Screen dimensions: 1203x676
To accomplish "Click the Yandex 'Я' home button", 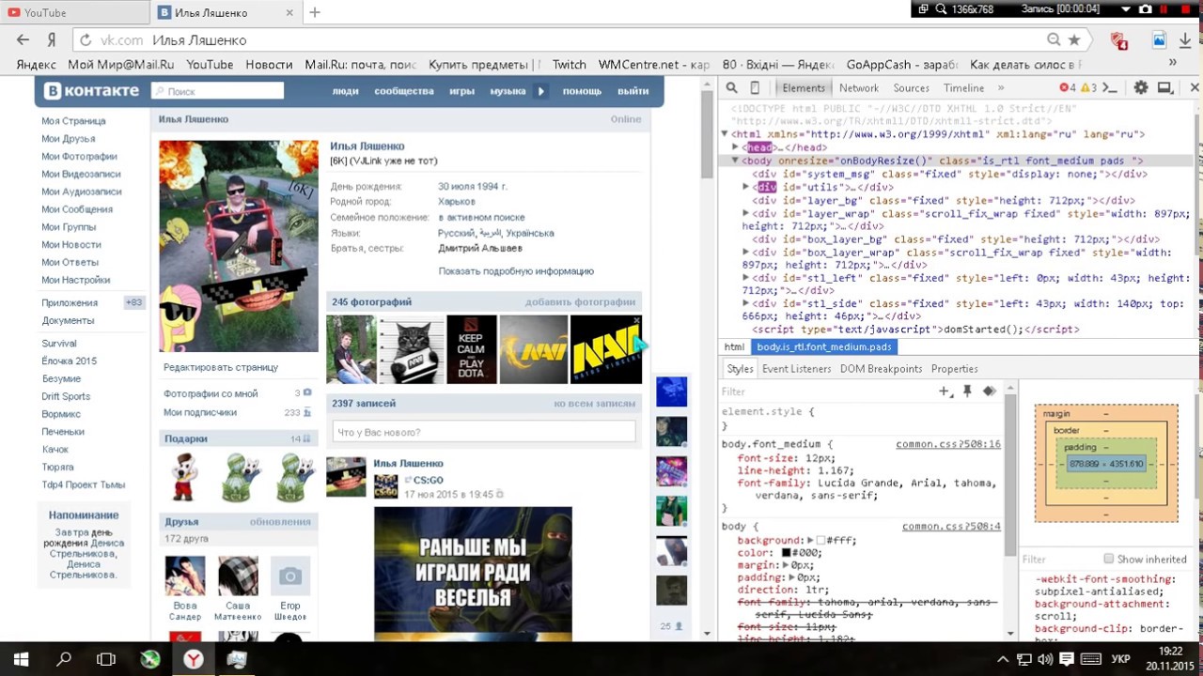I will [52, 40].
